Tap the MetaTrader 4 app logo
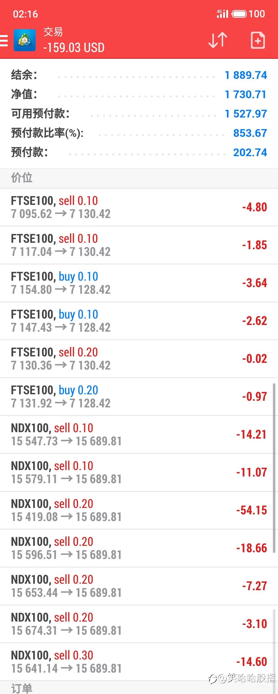 click(x=25, y=40)
